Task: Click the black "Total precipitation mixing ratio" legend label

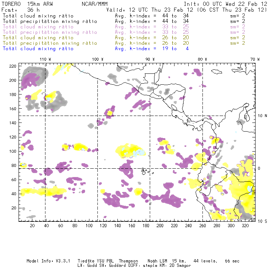Action: pos(50,21)
